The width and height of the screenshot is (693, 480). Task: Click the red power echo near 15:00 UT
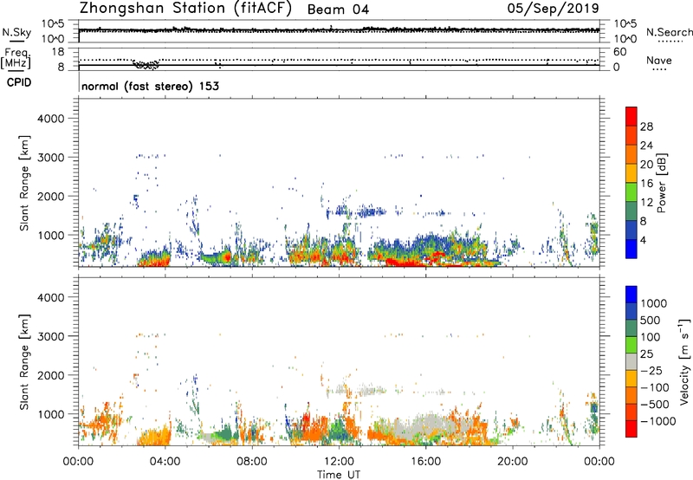tap(406, 263)
